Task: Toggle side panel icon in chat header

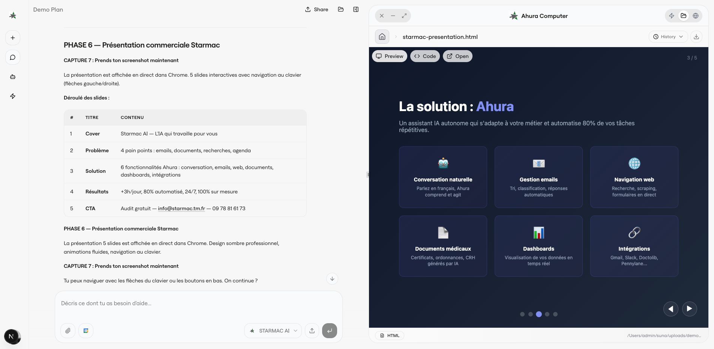Action: 356,9
